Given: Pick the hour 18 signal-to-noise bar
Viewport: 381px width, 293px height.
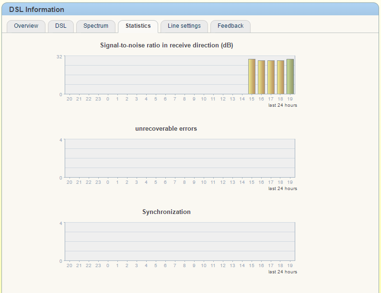Looking at the screenshot, I should pos(280,77).
